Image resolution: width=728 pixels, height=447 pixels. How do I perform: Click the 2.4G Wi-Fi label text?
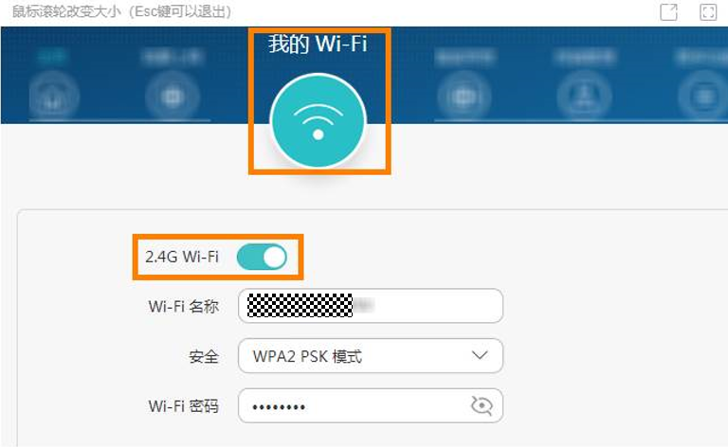[182, 257]
